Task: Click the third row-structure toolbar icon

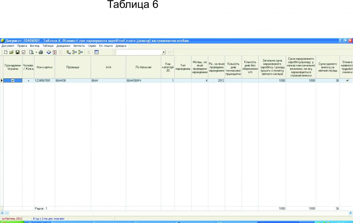Action: [81, 52]
